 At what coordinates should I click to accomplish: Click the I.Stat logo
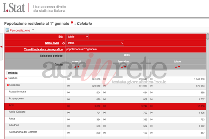point(14,8)
